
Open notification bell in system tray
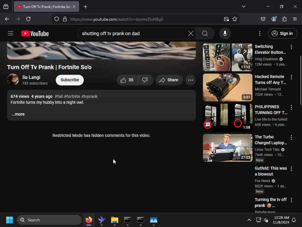pos(294,220)
